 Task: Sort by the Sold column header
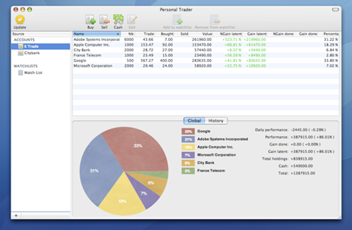(x=182, y=34)
